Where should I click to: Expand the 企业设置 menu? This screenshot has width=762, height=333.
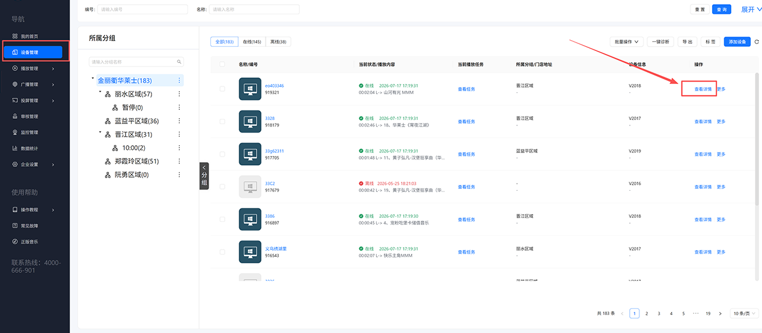33,164
